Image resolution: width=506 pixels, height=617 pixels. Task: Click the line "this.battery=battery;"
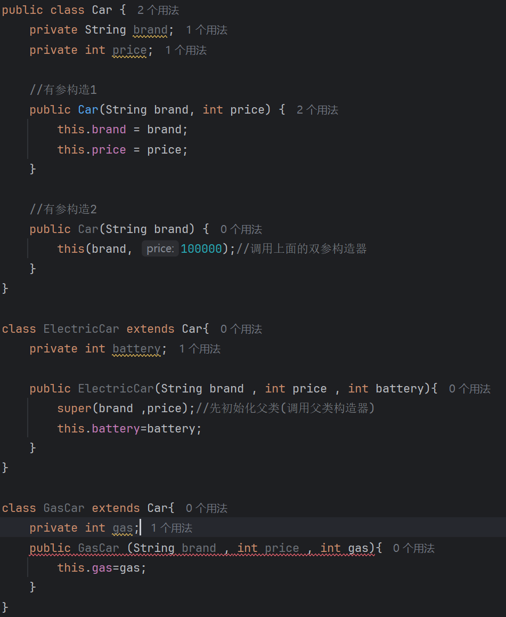(x=129, y=429)
